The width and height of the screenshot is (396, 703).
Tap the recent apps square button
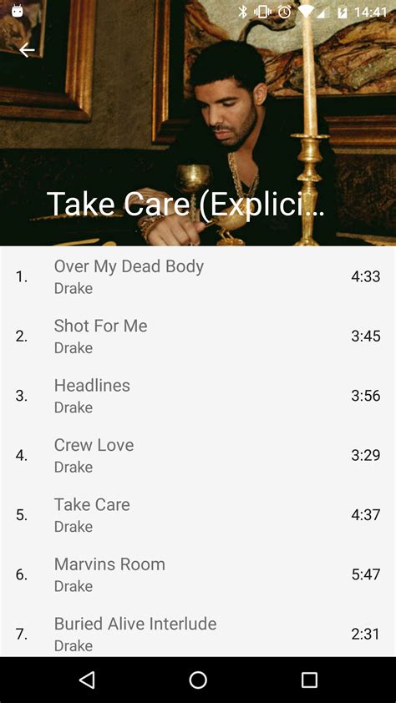[x=309, y=680]
